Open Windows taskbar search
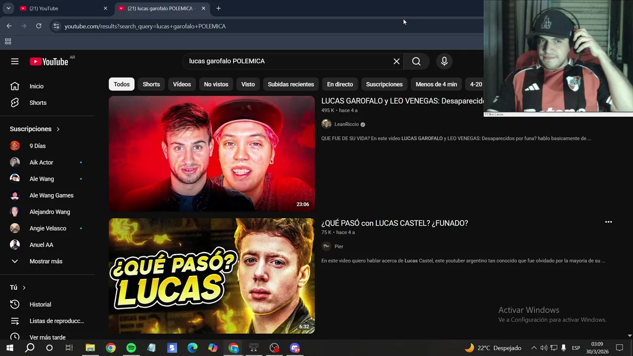 click(x=30, y=348)
